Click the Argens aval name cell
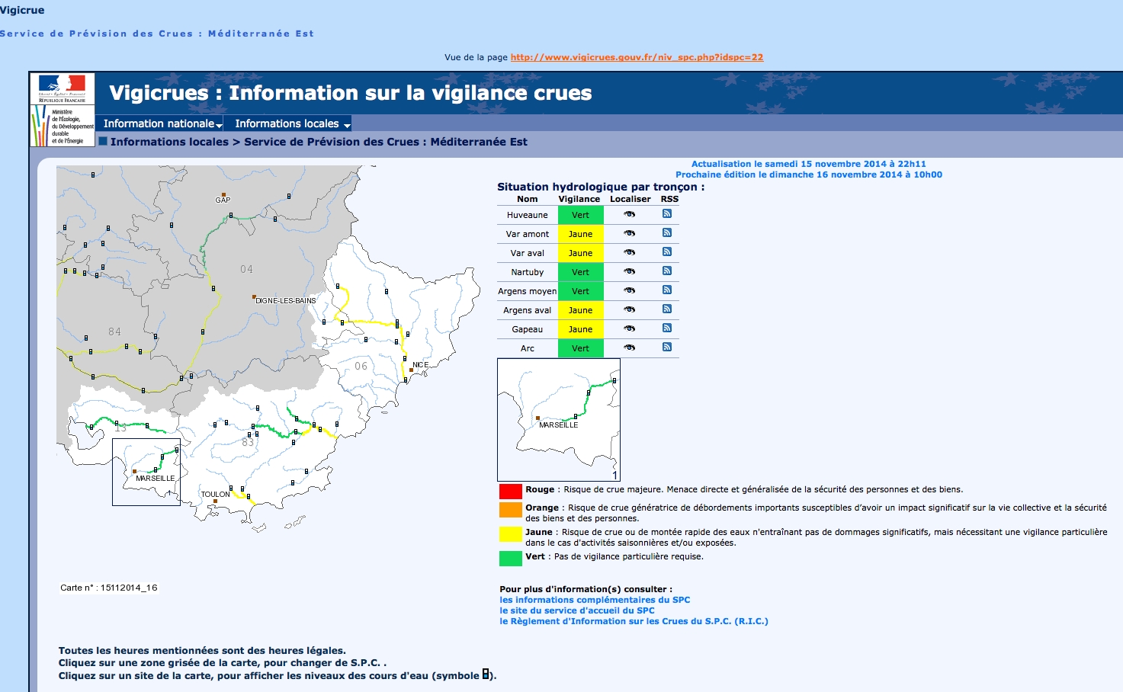1123x692 pixels. pos(527,310)
